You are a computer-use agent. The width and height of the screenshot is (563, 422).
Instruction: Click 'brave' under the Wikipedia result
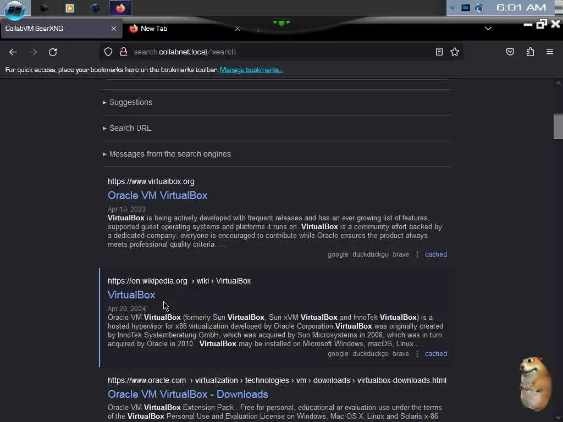pos(401,354)
